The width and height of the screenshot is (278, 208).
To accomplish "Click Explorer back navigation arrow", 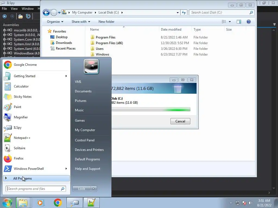I will click(46, 12).
